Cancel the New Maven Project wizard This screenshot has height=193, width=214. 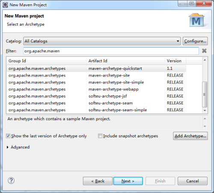pyautogui.click(x=193, y=181)
